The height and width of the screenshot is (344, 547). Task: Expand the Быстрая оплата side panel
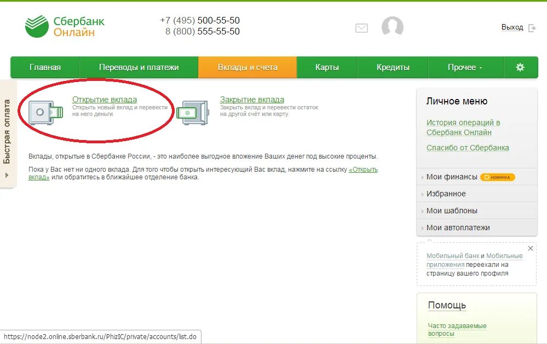point(7,134)
